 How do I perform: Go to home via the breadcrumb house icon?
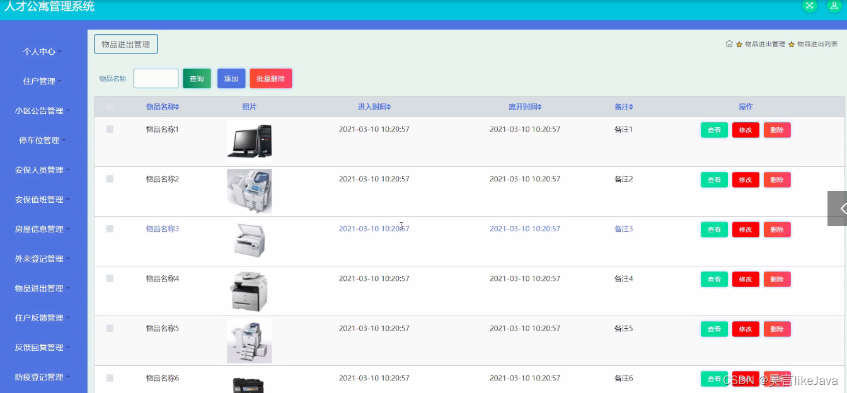point(729,44)
